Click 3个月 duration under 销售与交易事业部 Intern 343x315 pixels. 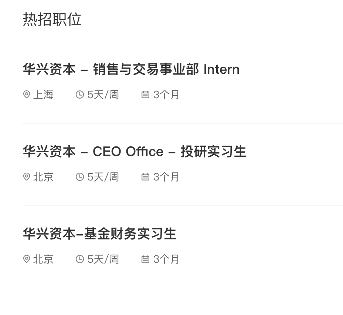166,95
